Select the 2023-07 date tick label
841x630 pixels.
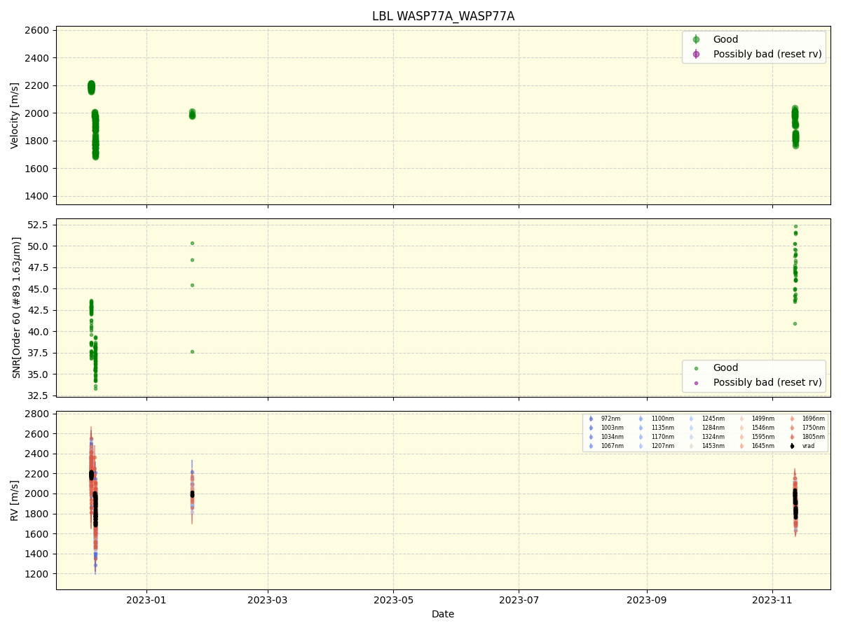519,599
